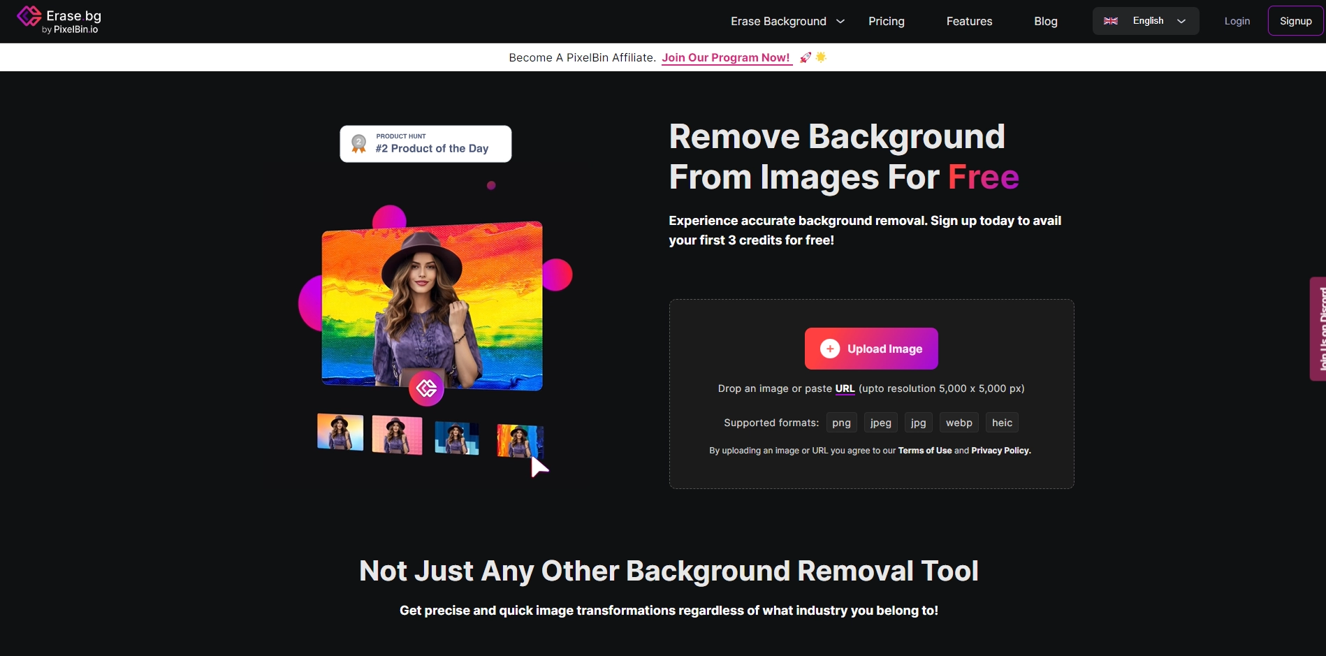Click the Signup button

(x=1296, y=21)
